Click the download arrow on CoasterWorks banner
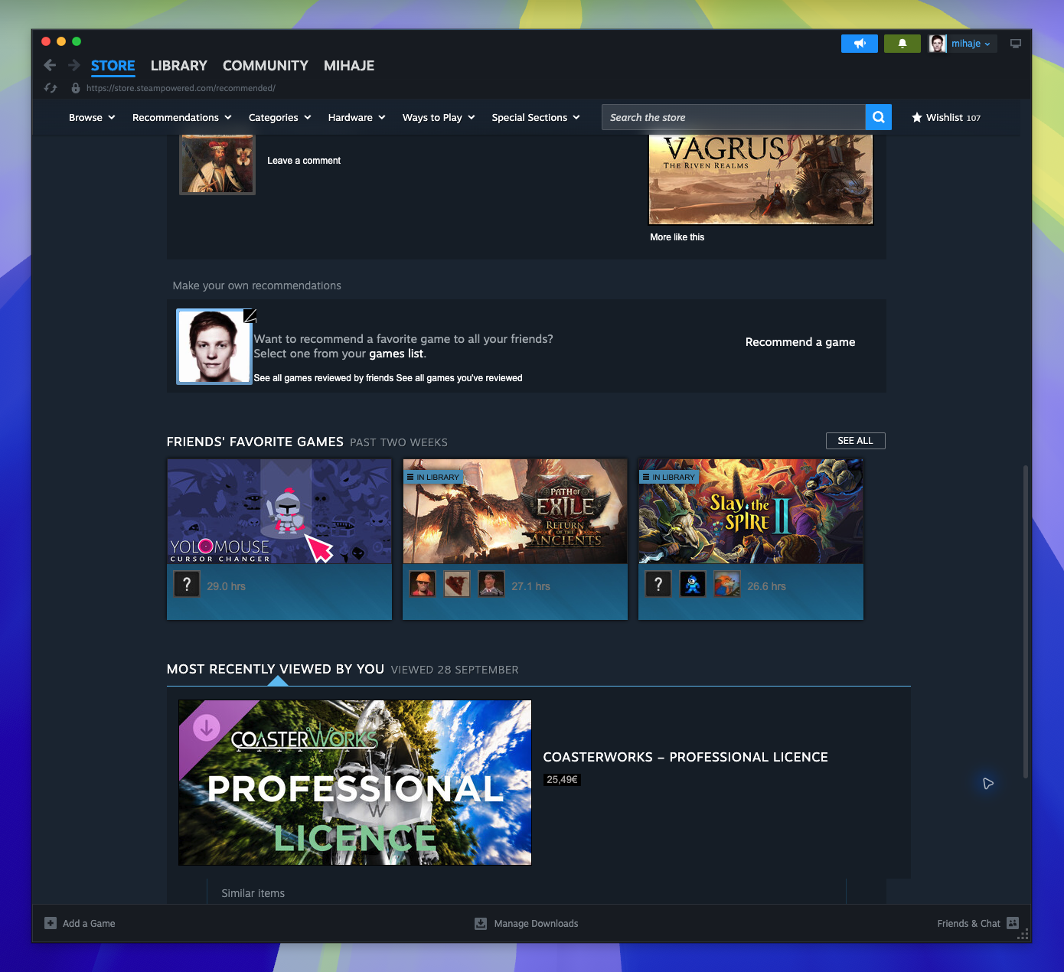The height and width of the screenshot is (972, 1064). (x=206, y=728)
